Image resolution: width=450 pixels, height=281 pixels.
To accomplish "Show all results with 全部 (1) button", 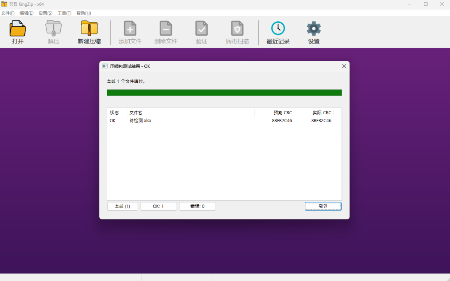I will [x=123, y=206].
